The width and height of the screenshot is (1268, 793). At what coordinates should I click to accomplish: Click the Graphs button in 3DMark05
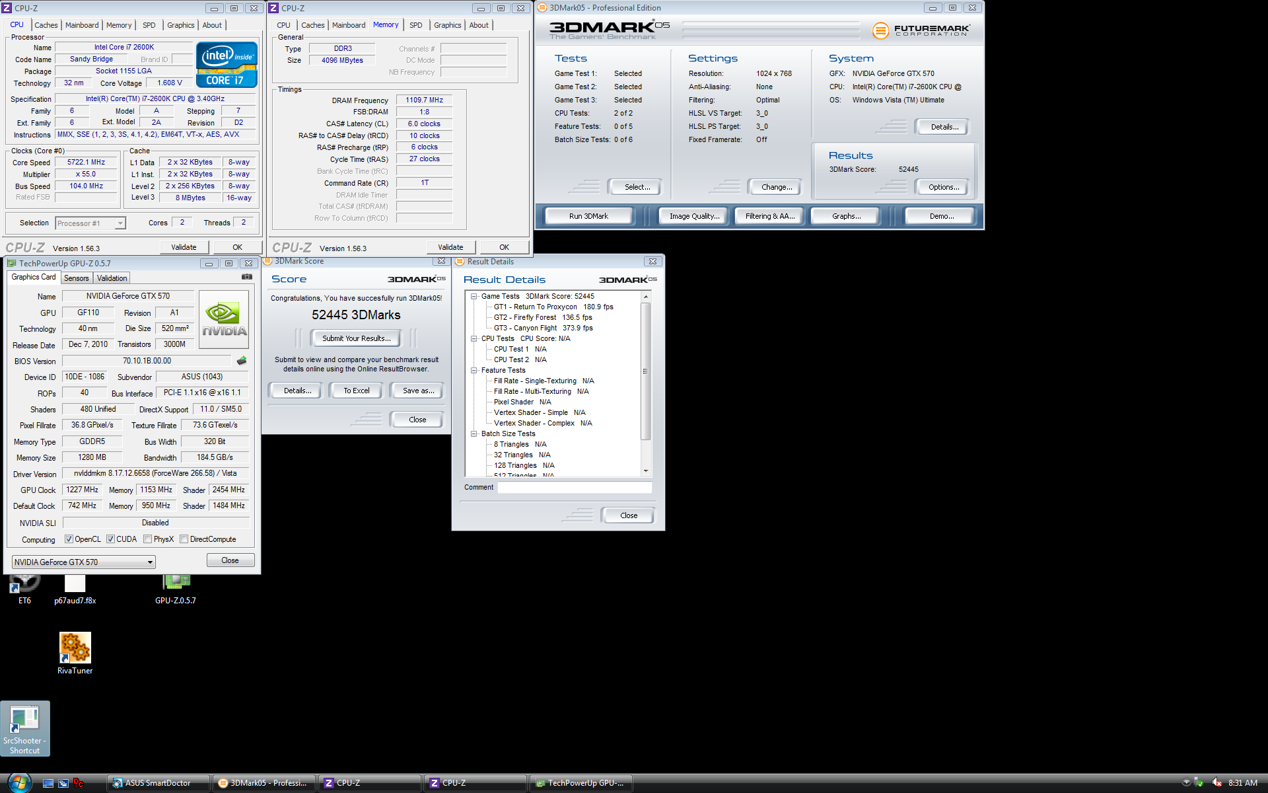pyautogui.click(x=846, y=216)
